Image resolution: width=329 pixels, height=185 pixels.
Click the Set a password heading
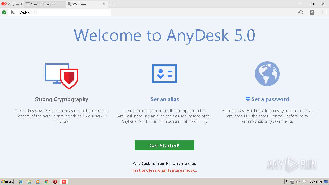pyautogui.click(x=270, y=99)
